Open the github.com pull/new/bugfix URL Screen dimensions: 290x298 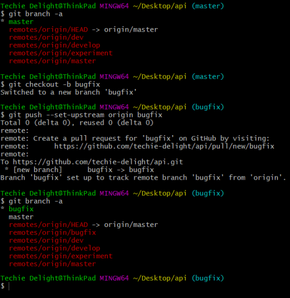tap(164, 146)
